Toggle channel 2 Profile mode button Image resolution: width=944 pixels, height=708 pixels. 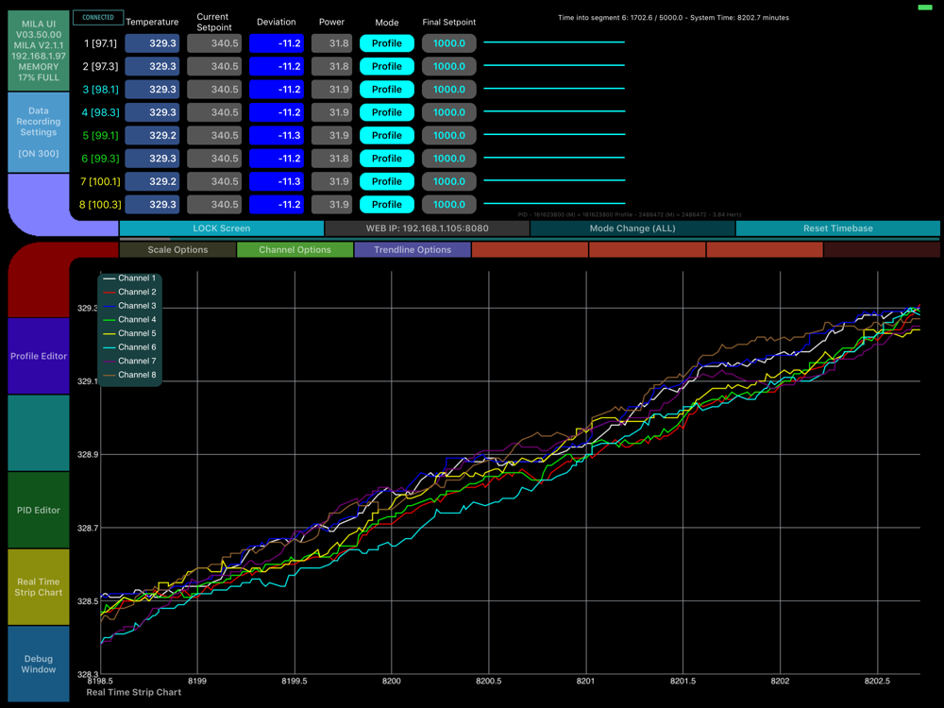click(x=386, y=66)
